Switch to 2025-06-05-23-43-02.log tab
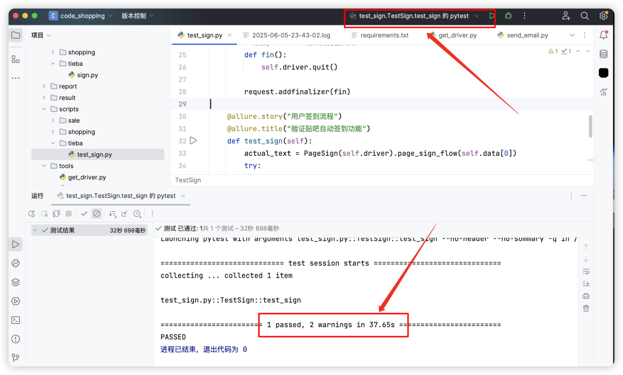The image size is (623, 375). (x=287, y=35)
